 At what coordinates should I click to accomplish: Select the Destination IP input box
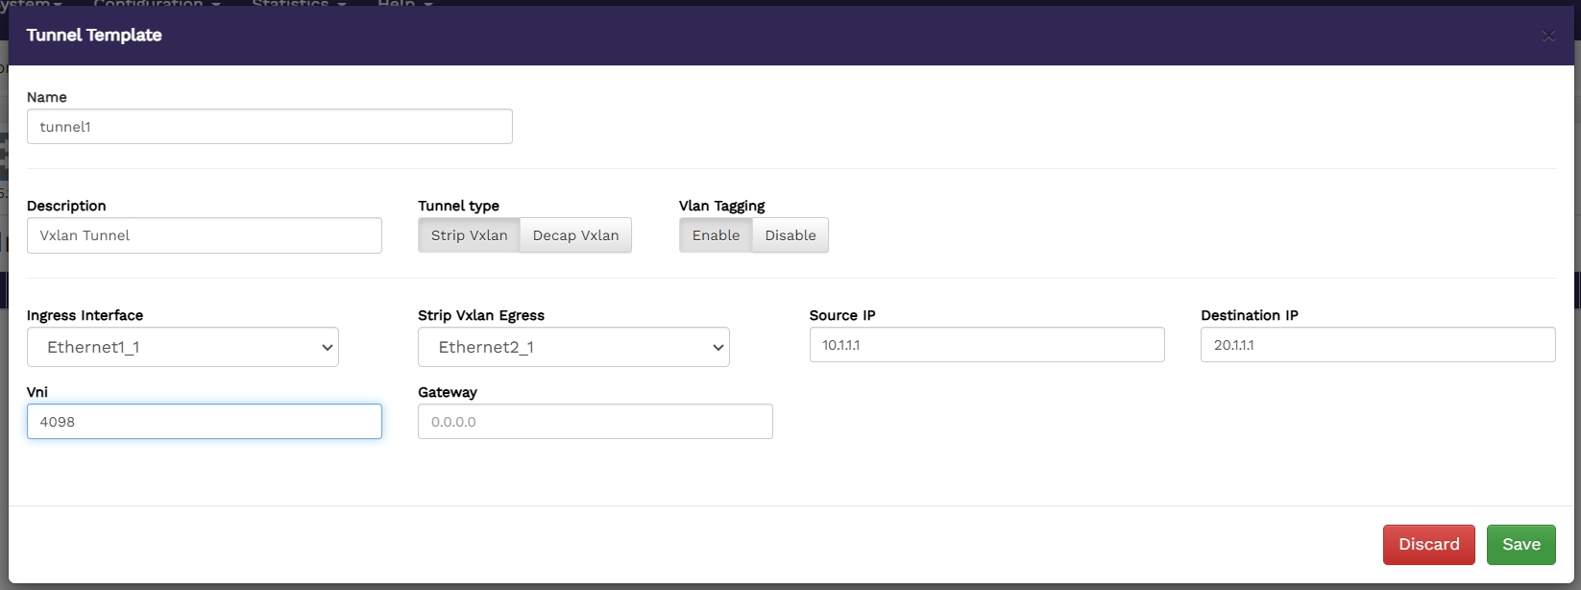1377,345
